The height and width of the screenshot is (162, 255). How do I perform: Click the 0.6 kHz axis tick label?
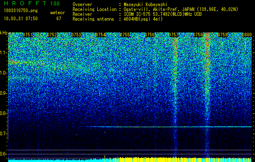pyautogui.click(x=4, y=154)
